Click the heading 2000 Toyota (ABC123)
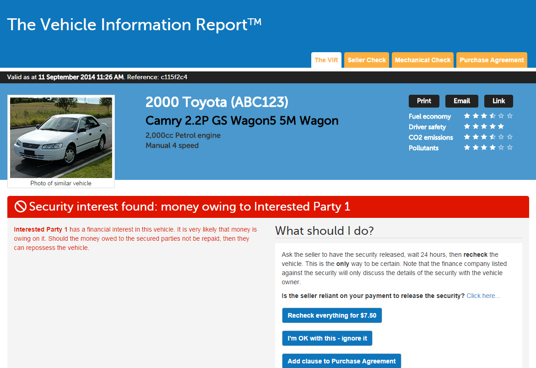536x368 pixels. coord(217,102)
